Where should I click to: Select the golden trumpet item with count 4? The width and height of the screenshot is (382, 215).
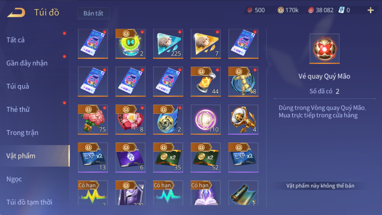pos(243,119)
